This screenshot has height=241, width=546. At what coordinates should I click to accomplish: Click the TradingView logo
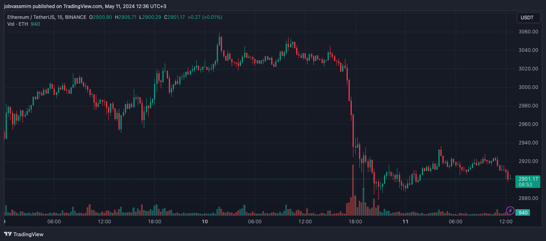point(24,234)
